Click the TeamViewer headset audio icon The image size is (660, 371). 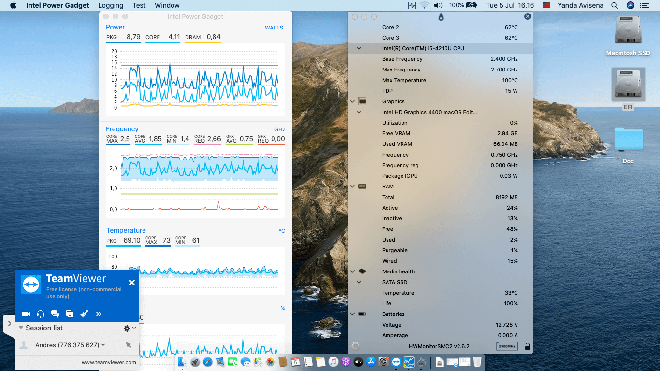click(41, 314)
